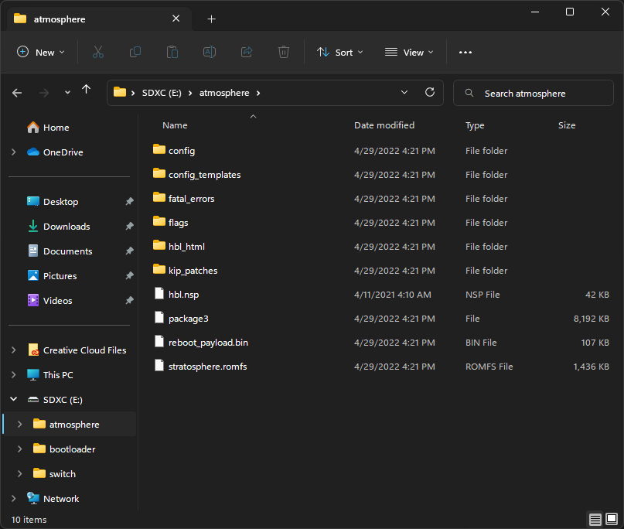Screen dimensions: 624x529
Task: Open the Sort dropdown
Action: 340,52
